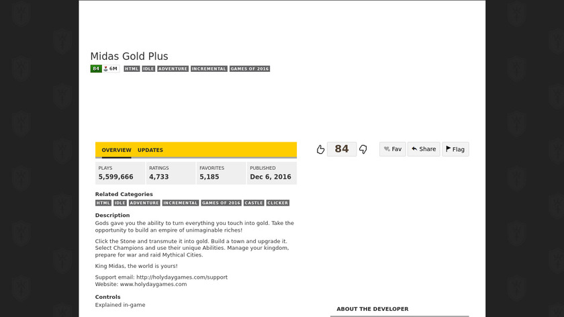Click the thumbs up icon
The image size is (564, 317).
320,149
